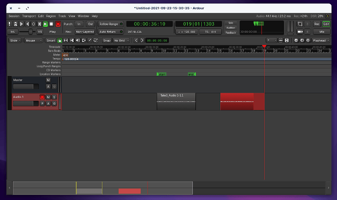This screenshot has width=337, height=200.
Task: Stop playback with the Stop button
Action: tap(51, 24)
